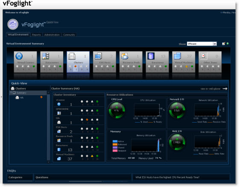Click the orange Ballooned memory legend swatch

coord(115,144)
